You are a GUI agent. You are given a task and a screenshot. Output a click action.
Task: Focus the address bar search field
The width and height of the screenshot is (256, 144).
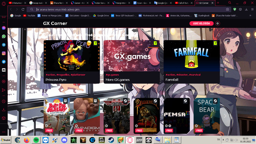point(129,10)
